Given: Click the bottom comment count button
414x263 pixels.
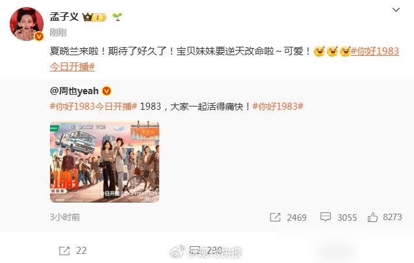Looking at the screenshot, I should (206, 251).
